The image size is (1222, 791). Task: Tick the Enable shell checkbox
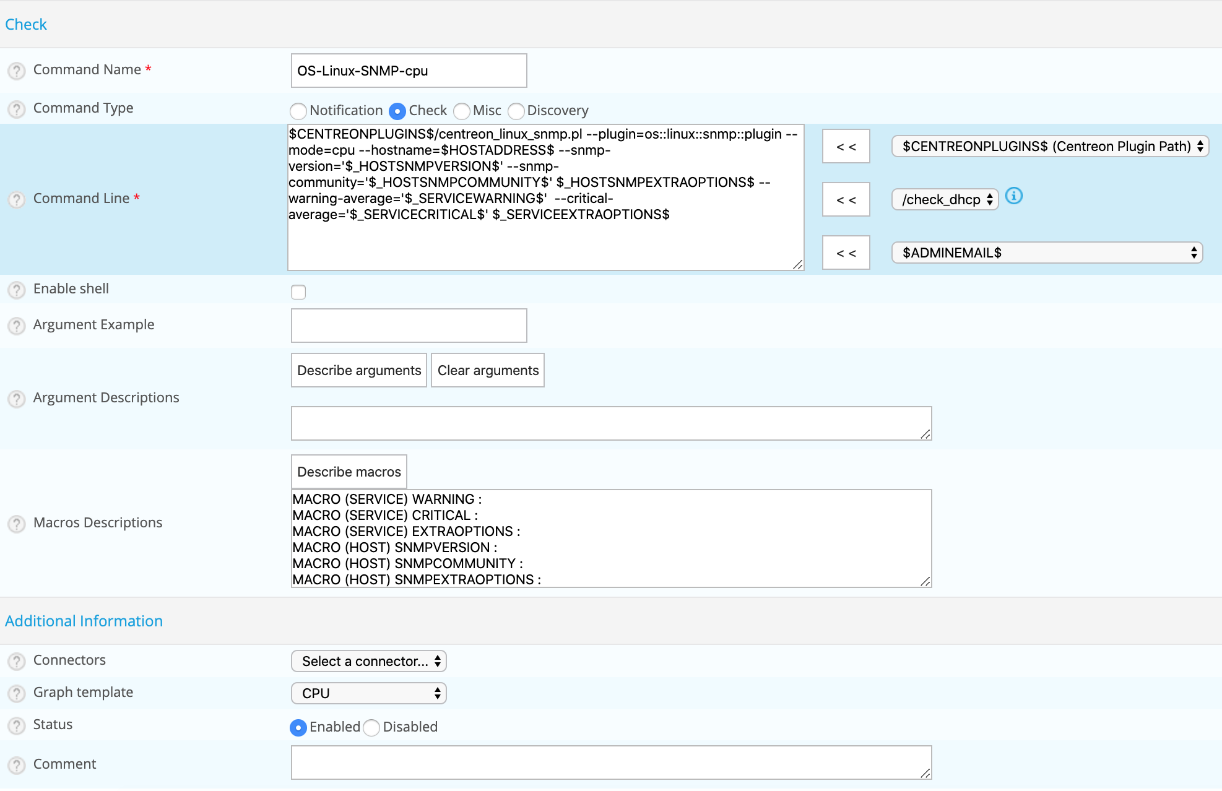[x=298, y=292]
